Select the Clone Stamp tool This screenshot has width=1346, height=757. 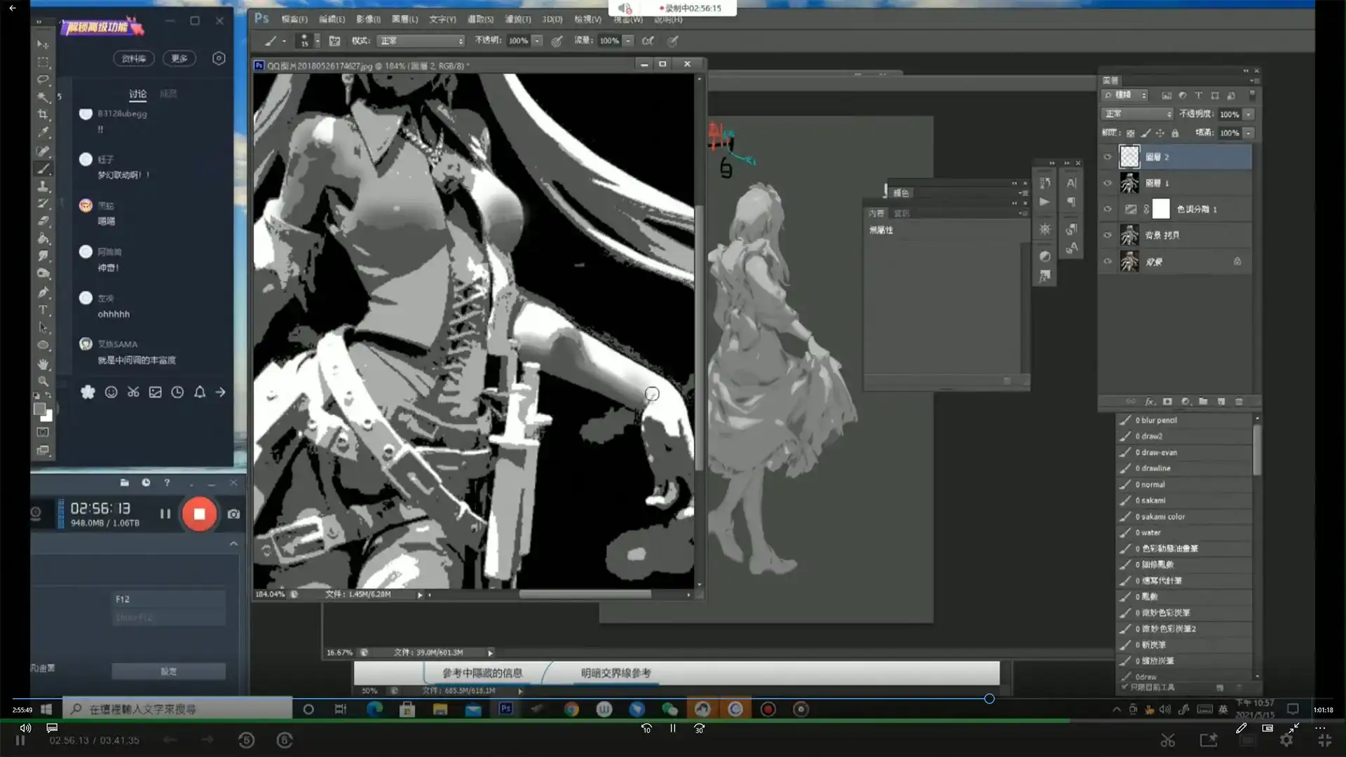coord(43,186)
